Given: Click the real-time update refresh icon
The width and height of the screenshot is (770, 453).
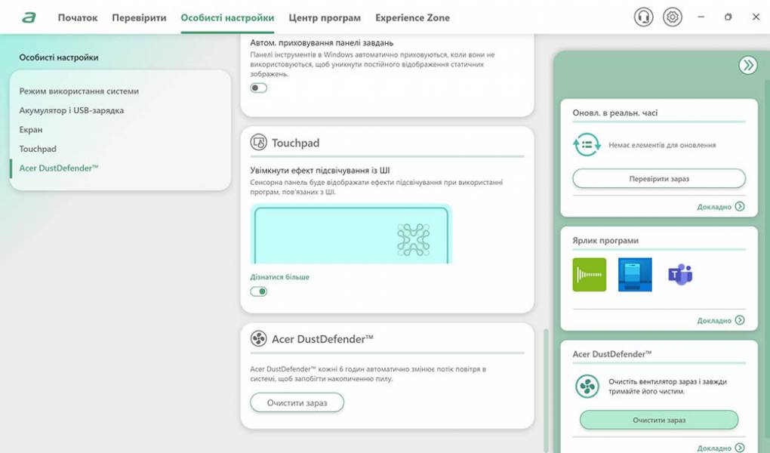Looking at the screenshot, I should pyautogui.click(x=587, y=144).
